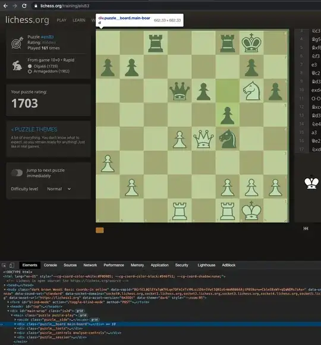321x345 pixels.
Task: Jump to the first move
Action: point(306,228)
